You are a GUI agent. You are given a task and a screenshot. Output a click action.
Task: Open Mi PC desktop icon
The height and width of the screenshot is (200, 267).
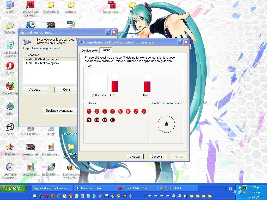(10, 7)
